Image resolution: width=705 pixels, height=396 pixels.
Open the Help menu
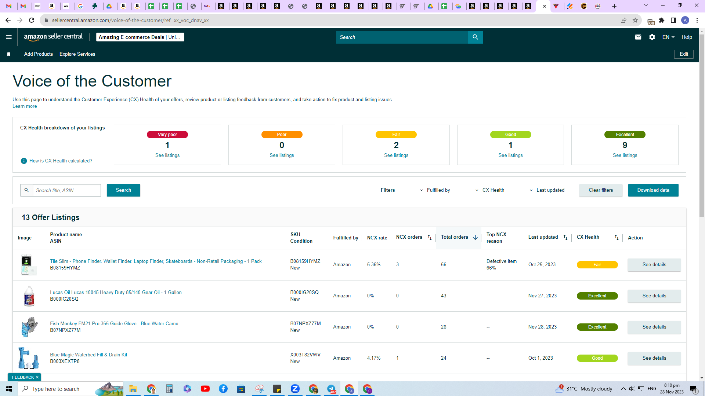[687, 37]
